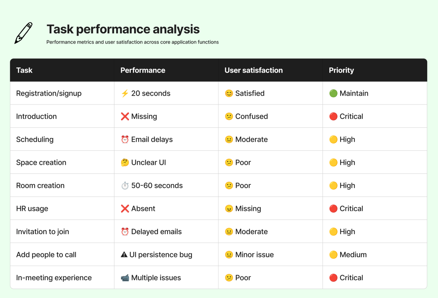The width and height of the screenshot is (438, 298).
Task: Click the yellow circle next to Medium
Action: click(333, 255)
